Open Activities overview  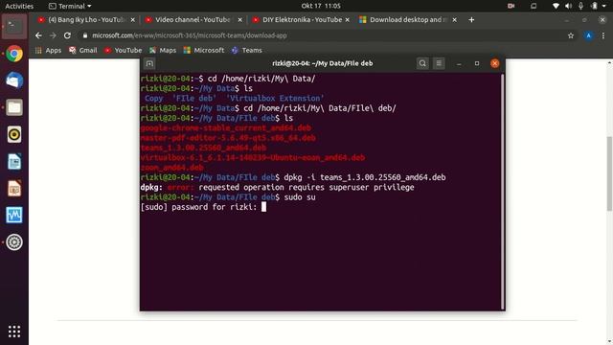[x=19, y=6]
